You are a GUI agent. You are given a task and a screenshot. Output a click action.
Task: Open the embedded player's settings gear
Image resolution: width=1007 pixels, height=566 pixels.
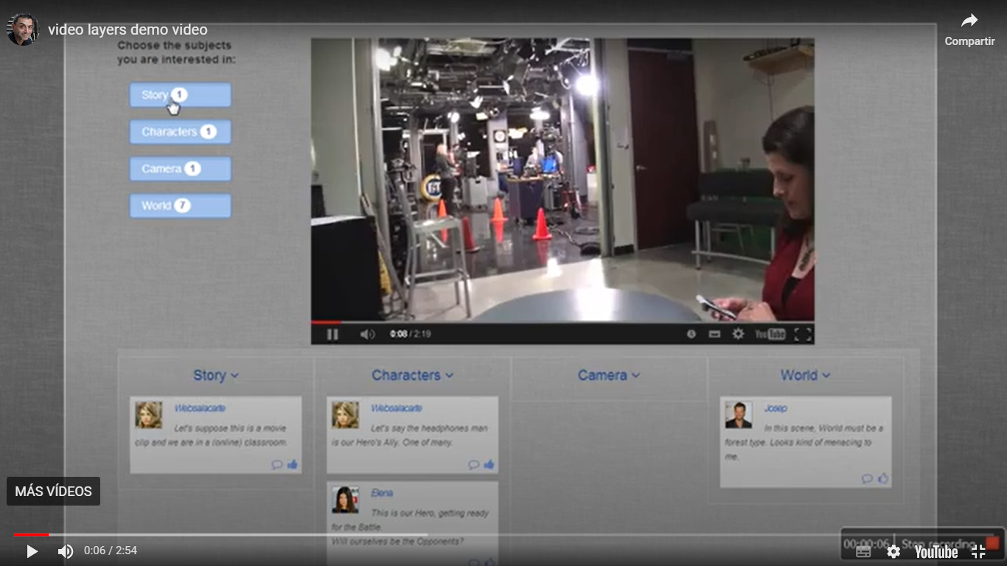point(738,335)
